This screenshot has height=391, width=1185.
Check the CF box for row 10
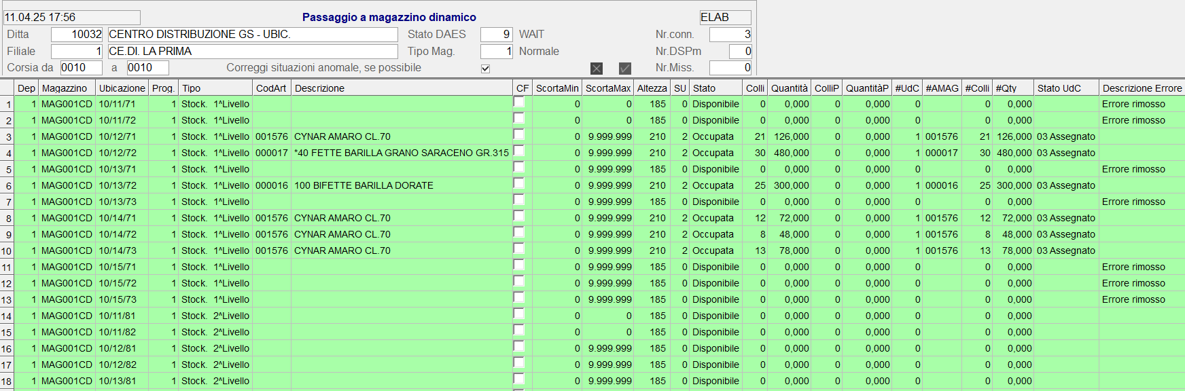pyautogui.click(x=519, y=248)
